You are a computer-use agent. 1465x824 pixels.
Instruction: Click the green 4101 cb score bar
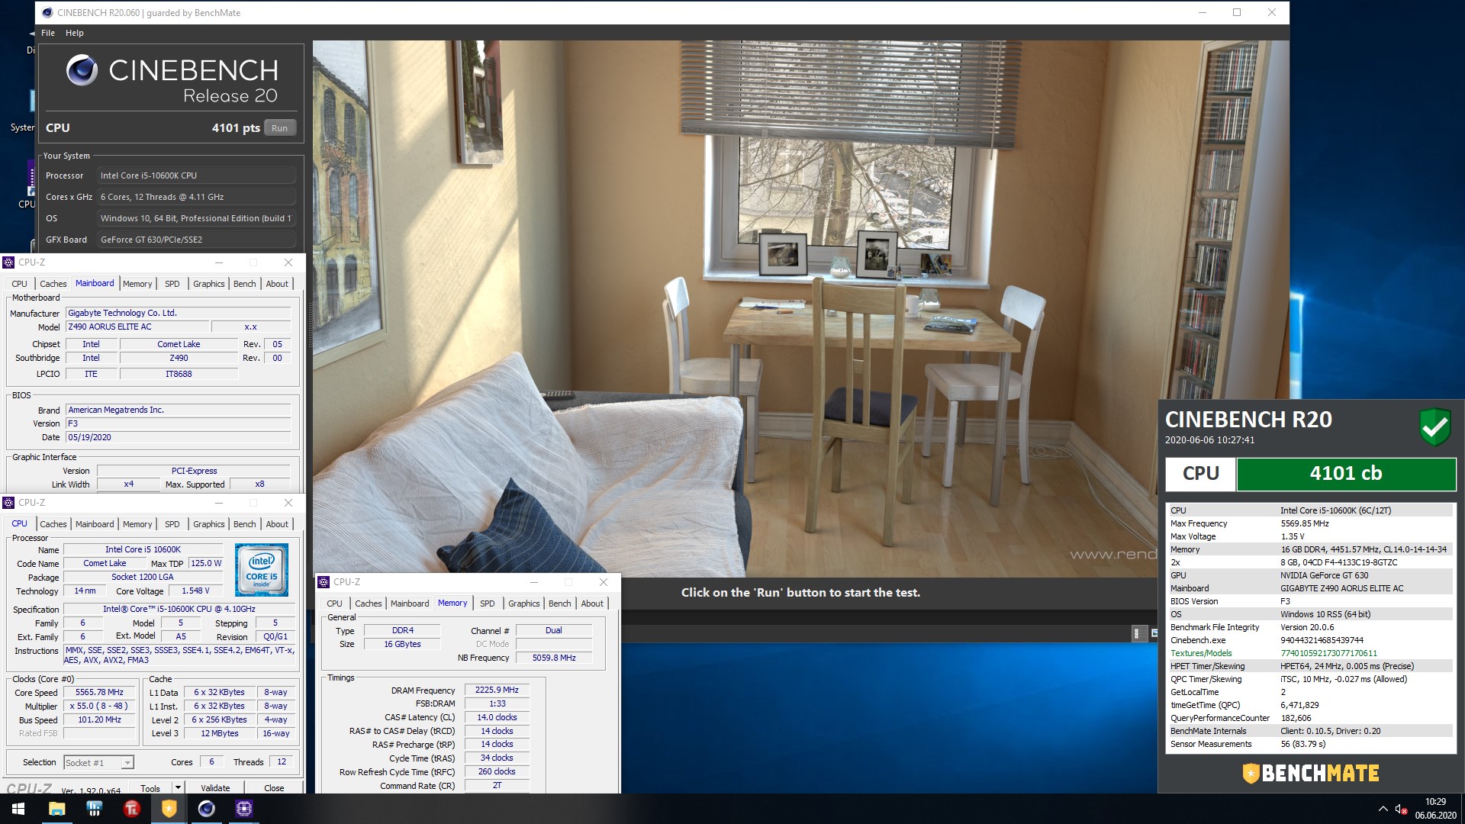(1346, 474)
